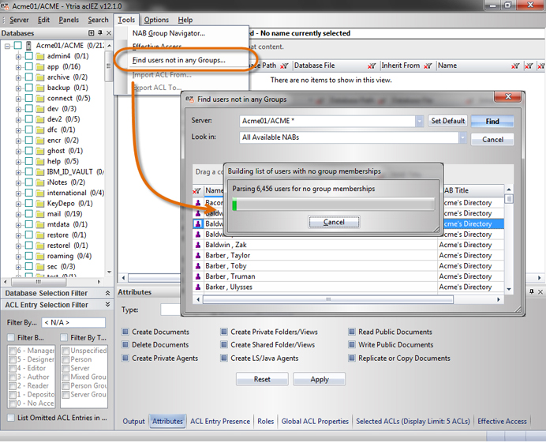The image size is (546, 443).
Task: Toggle Read Public Documents checkbox
Action: point(352,332)
